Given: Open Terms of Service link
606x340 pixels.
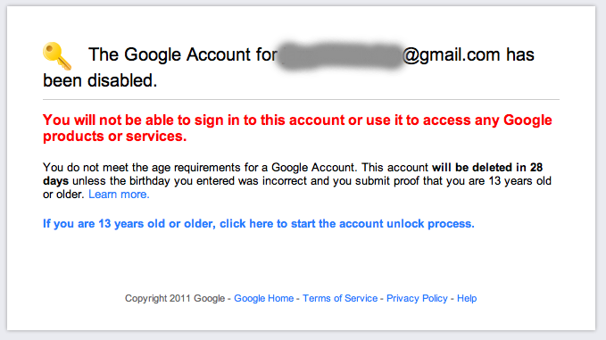Looking at the screenshot, I should point(340,298).
